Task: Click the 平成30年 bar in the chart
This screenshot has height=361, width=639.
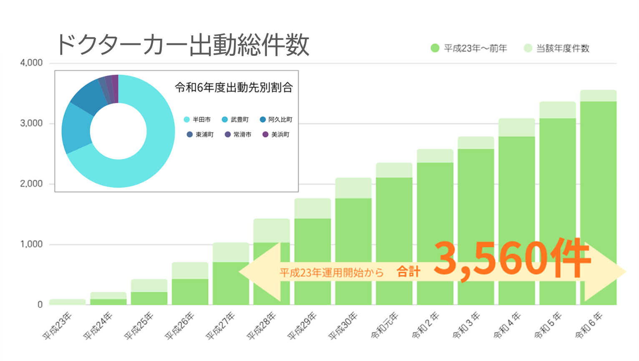Action: point(353,250)
